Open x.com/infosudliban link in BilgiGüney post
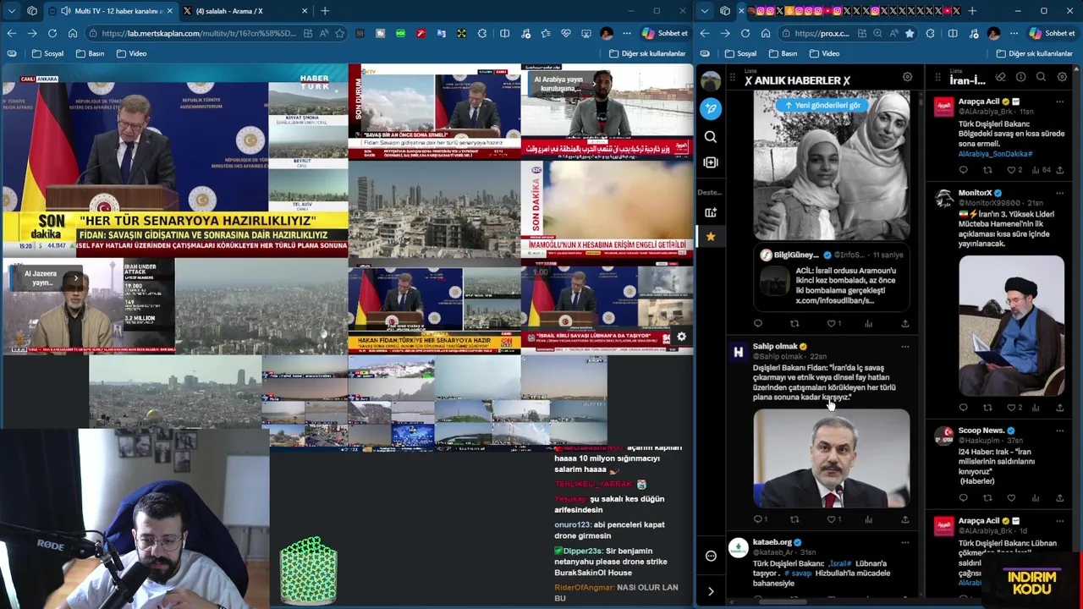Viewport: 1083px width, 609px height. pyautogui.click(x=835, y=300)
